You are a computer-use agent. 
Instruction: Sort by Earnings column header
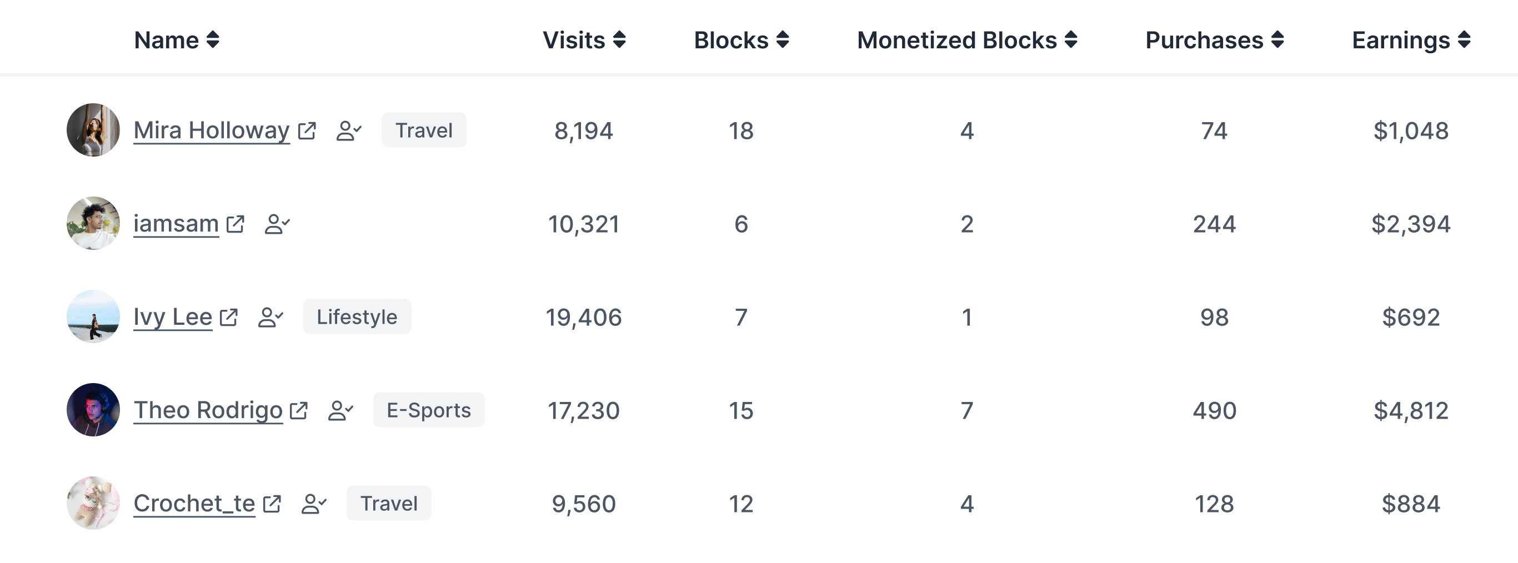[x=1411, y=40]
